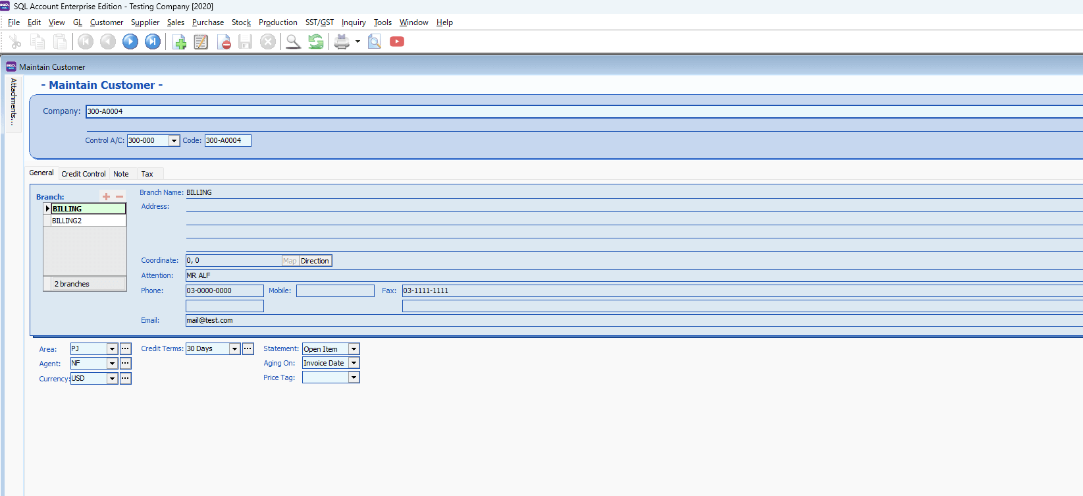Click the red YouTube video icon
Viewport: 1083px width, 496px height.
[397, 41]
